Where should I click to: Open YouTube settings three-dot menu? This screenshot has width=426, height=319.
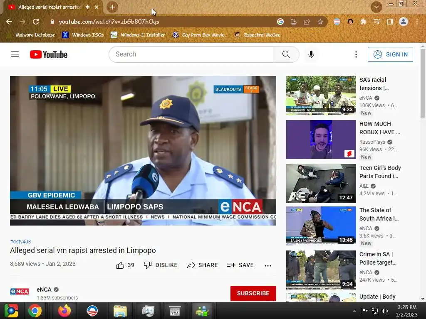(356, 54)
